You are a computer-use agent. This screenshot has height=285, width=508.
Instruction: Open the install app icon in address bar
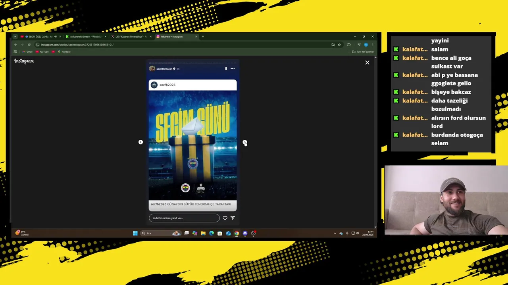point(333,45)
